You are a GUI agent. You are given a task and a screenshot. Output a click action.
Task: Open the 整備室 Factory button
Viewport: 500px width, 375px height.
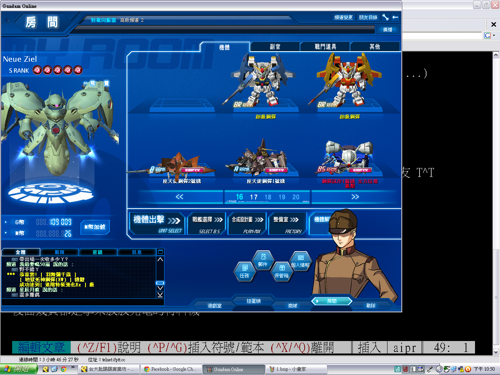287,223
